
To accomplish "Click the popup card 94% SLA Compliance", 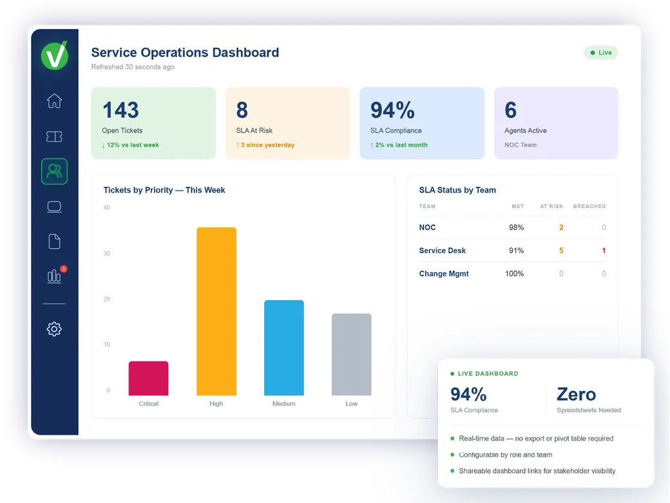I will [474, 400].
